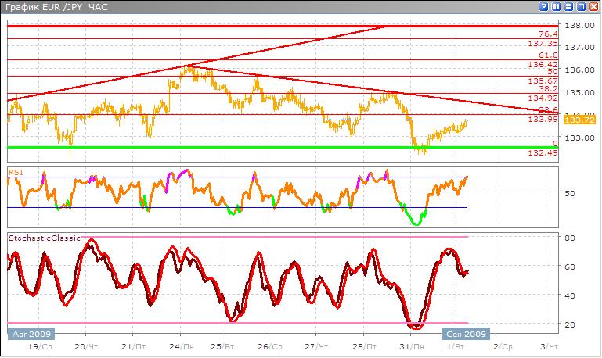
Task: Click the 80 level on Stochastic axis
Action: [571, 237]
